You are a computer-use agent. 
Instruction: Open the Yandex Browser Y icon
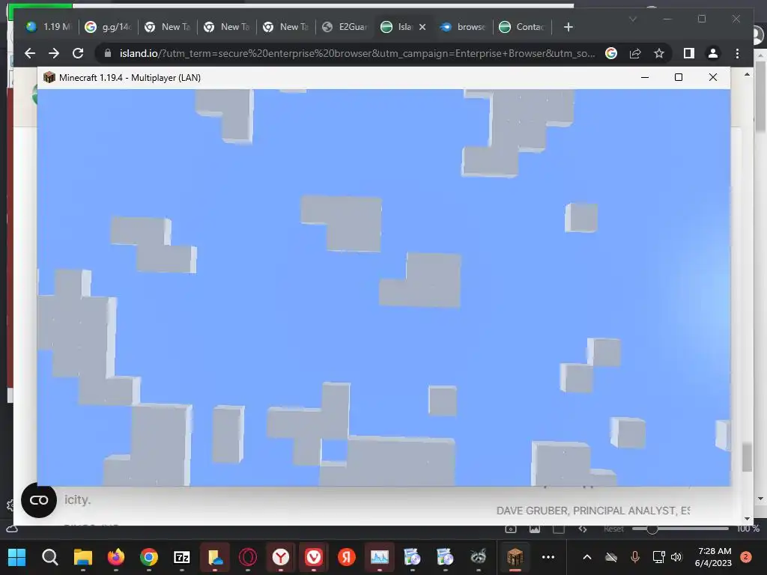click(281, 557)
